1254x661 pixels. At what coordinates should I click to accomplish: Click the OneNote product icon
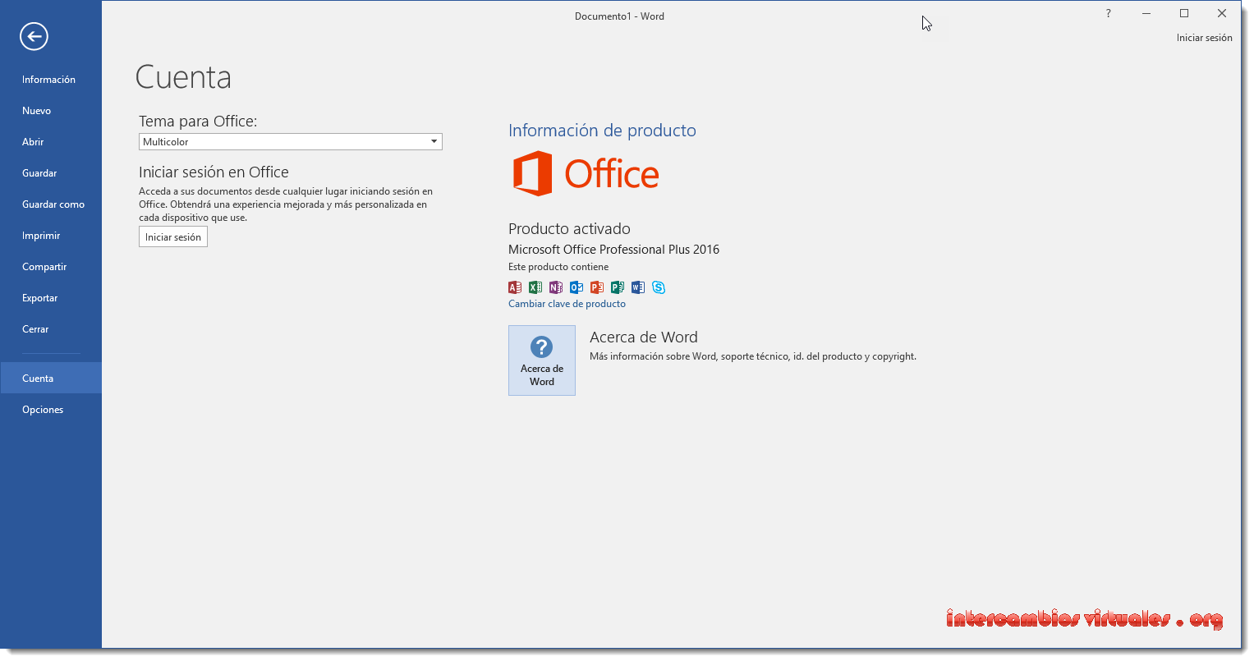point(556,287)
